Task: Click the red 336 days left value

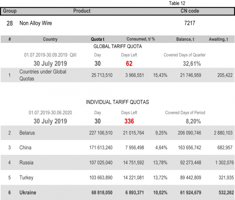Action: 129,121
